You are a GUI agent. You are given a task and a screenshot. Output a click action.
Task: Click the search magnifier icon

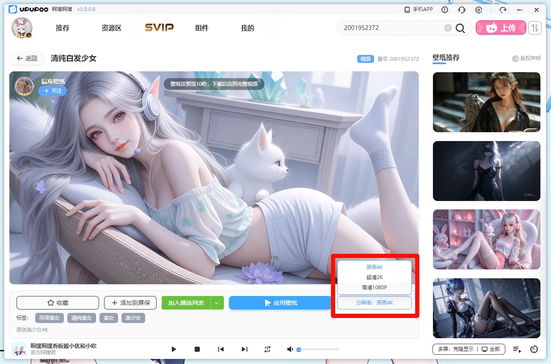click(x=460, y=28)
